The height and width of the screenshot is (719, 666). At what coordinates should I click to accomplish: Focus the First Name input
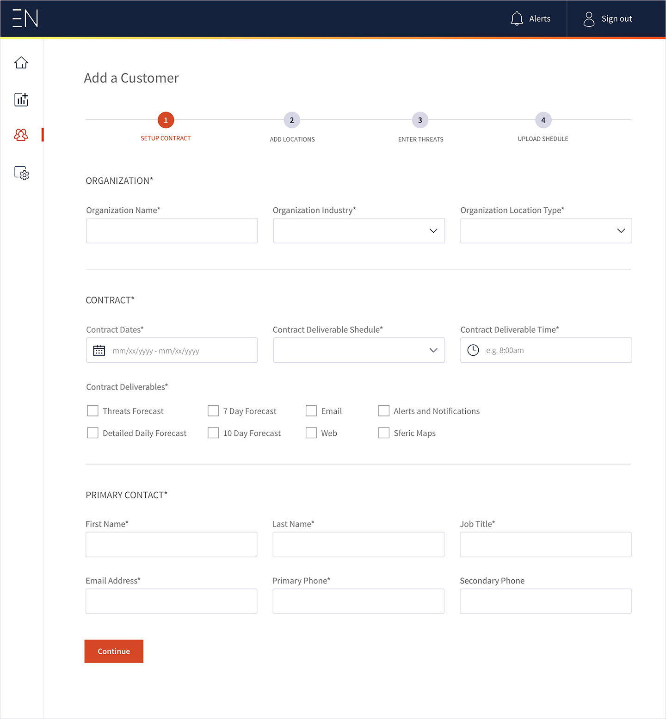[172, 545]
